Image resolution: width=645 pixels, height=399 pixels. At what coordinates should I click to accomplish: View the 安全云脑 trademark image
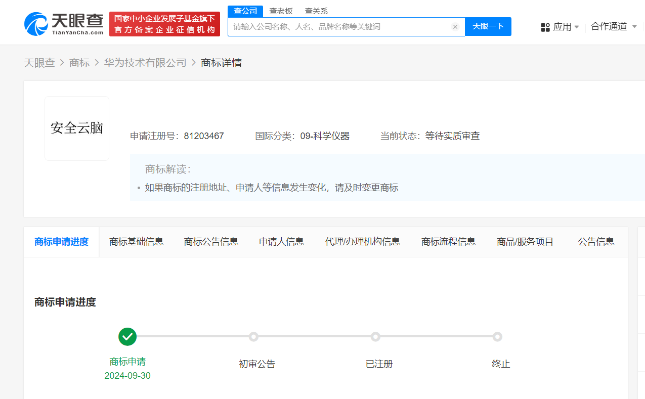point(76,128)
